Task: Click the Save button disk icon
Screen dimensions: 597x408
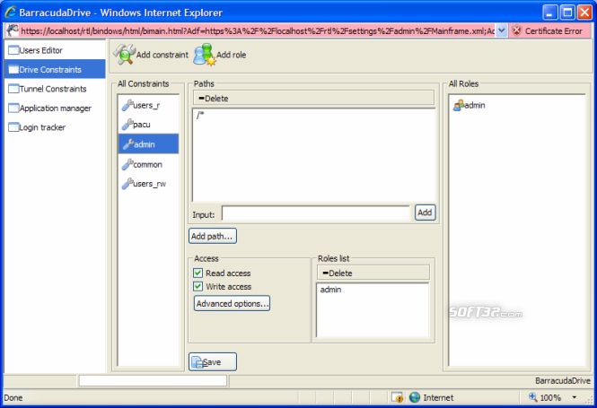Action: point(198,362)
